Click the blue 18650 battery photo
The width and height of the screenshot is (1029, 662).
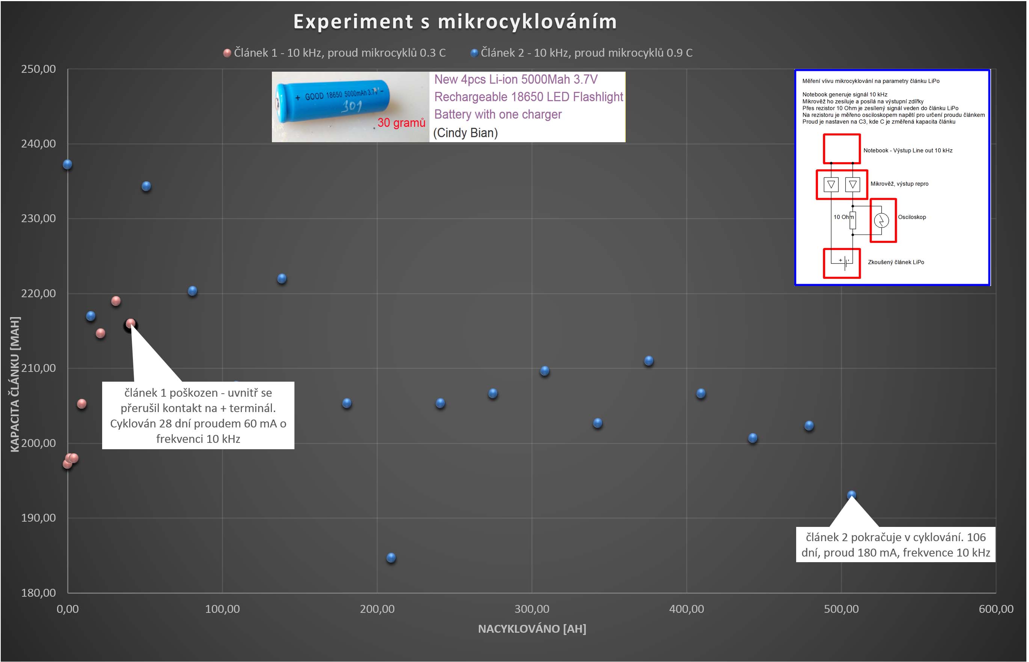coord(332,101)
